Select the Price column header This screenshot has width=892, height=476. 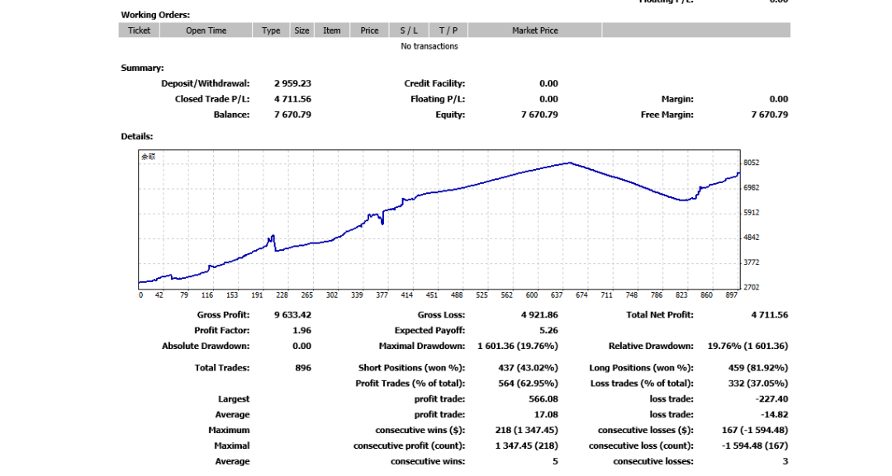click(x=369, y=31)
